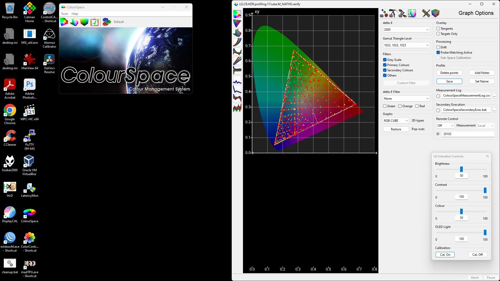This screenshot has height=281, width=500.
Task: Enable the Tangents overlay checkbox
Action: pos(438,29)
